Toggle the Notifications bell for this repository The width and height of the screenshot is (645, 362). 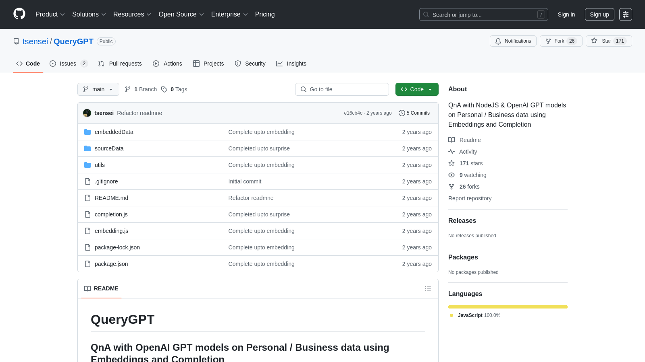(513, 41)
